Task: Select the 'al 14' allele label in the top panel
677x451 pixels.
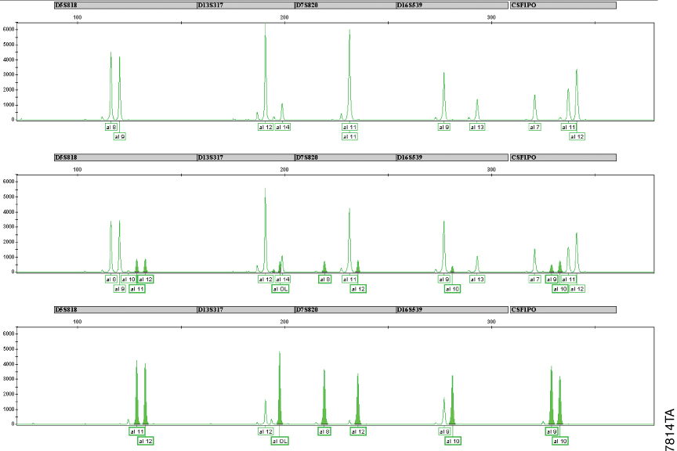Action: click(x=283, y=127)
